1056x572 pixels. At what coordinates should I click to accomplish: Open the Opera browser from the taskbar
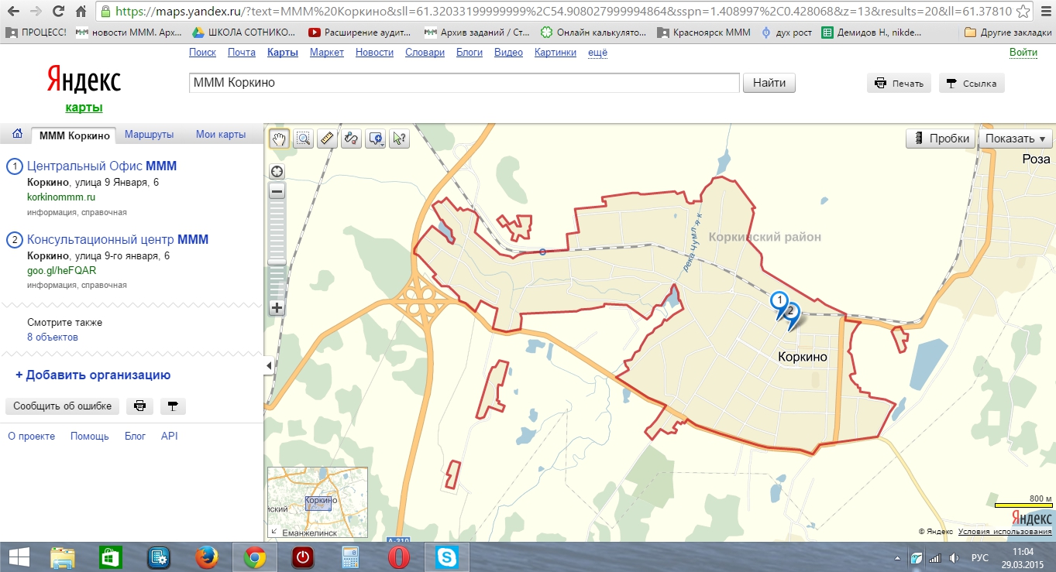pyautogui.click(x=398, y=557)
